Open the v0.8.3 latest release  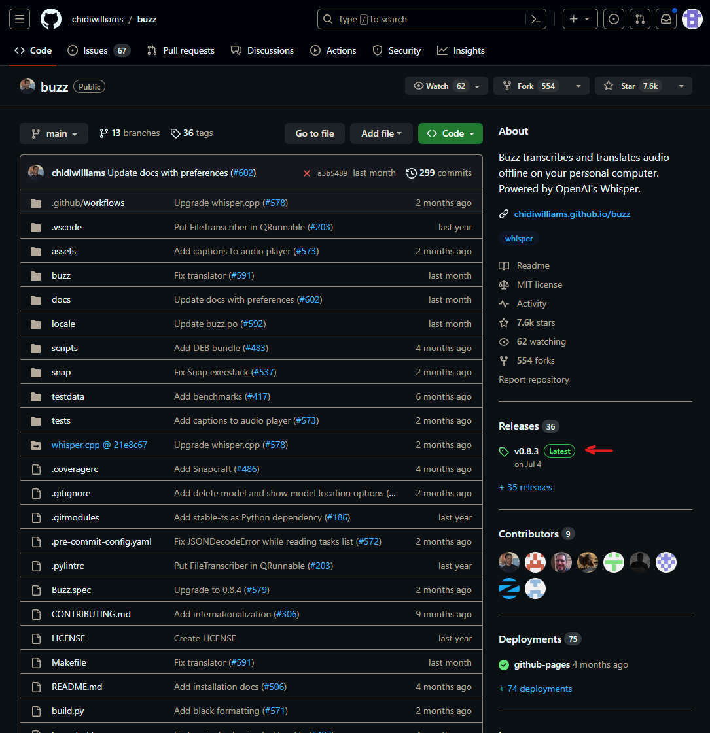pyautogui.click(x=526, y=452)
